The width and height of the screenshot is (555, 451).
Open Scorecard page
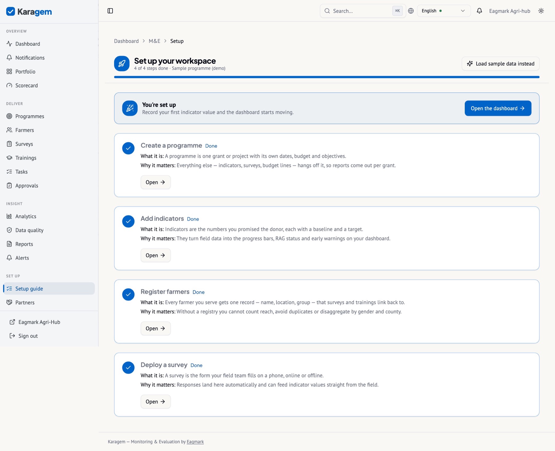point(49,85)
